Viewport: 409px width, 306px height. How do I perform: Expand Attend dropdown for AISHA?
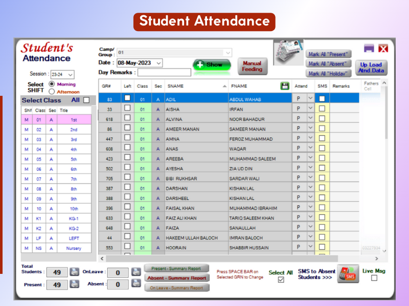(x=310, y=109)
